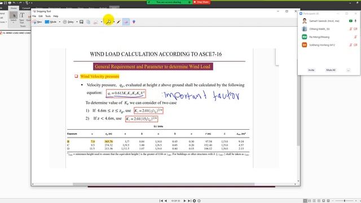The width and height of the screenshot is (361, 203).
Task: Select the Highlighter tool
Action: 118,22
